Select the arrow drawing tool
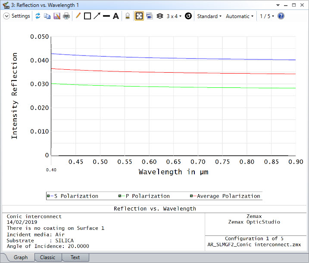The image size is (309, 263). coord(97,16)
